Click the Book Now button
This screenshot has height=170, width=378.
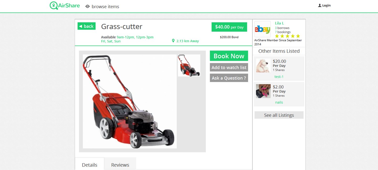click(x=229, y=56)
